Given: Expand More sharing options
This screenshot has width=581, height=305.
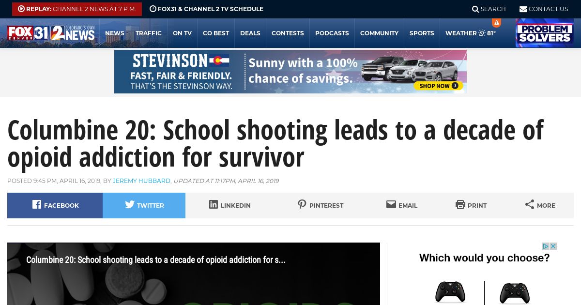Looking at the screenshot, I should (x=540, y=205).
